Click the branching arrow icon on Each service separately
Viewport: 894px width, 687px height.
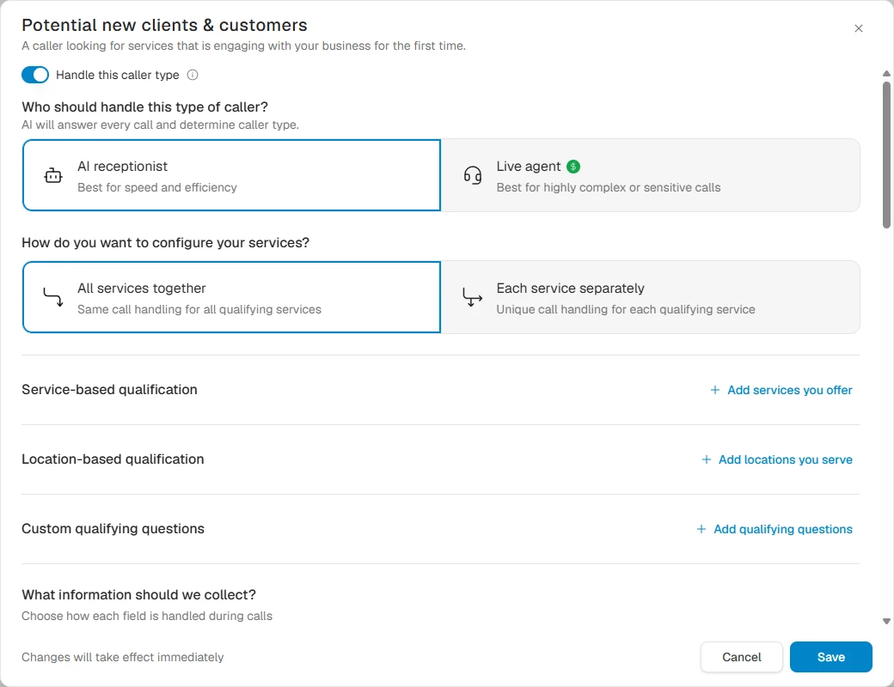(x=472, y=297)
